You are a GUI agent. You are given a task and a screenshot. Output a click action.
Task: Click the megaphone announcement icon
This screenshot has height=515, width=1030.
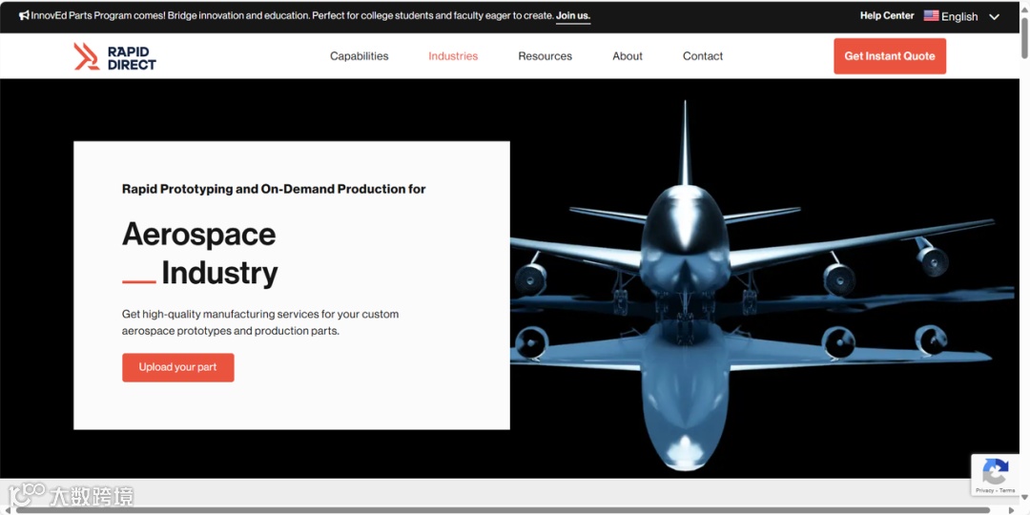[24, 15]
